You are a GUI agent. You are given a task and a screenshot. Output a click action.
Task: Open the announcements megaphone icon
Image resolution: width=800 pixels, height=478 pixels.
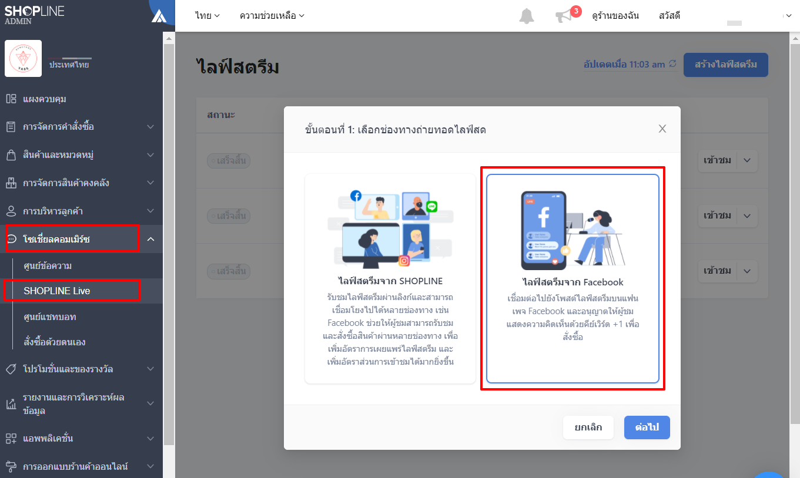click(563, 16)
